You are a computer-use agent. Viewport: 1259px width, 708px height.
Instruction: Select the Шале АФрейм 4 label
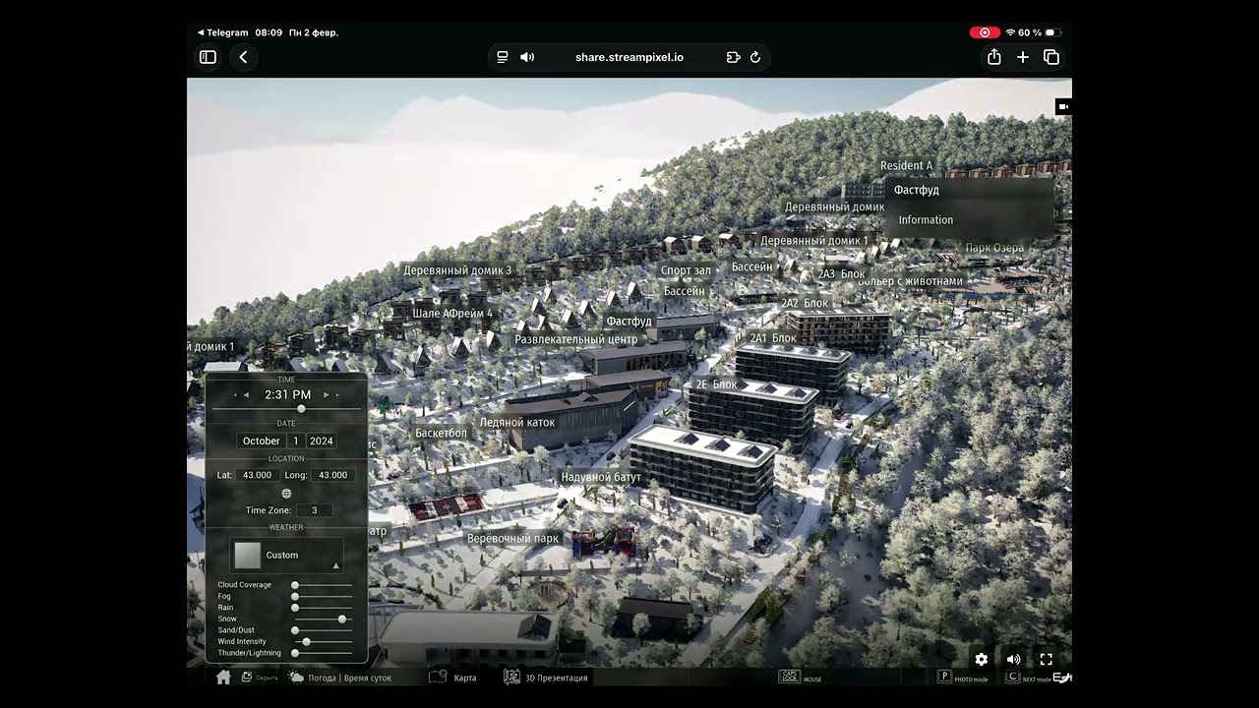click(x=452, y=314)
